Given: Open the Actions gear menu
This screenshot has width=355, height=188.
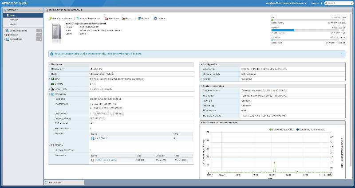Looking at the screenshot, I should 156,18.
